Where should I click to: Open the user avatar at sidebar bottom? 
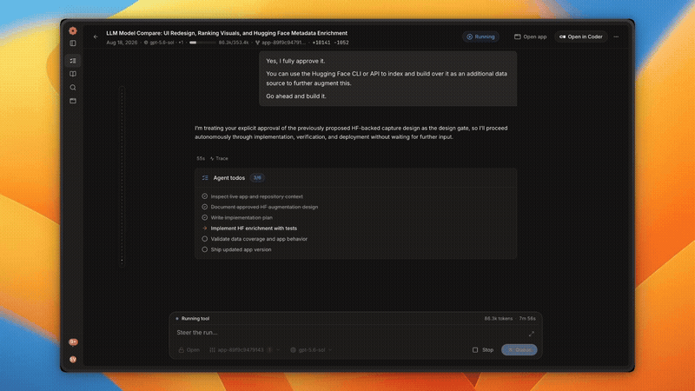[x=73, y=359]
